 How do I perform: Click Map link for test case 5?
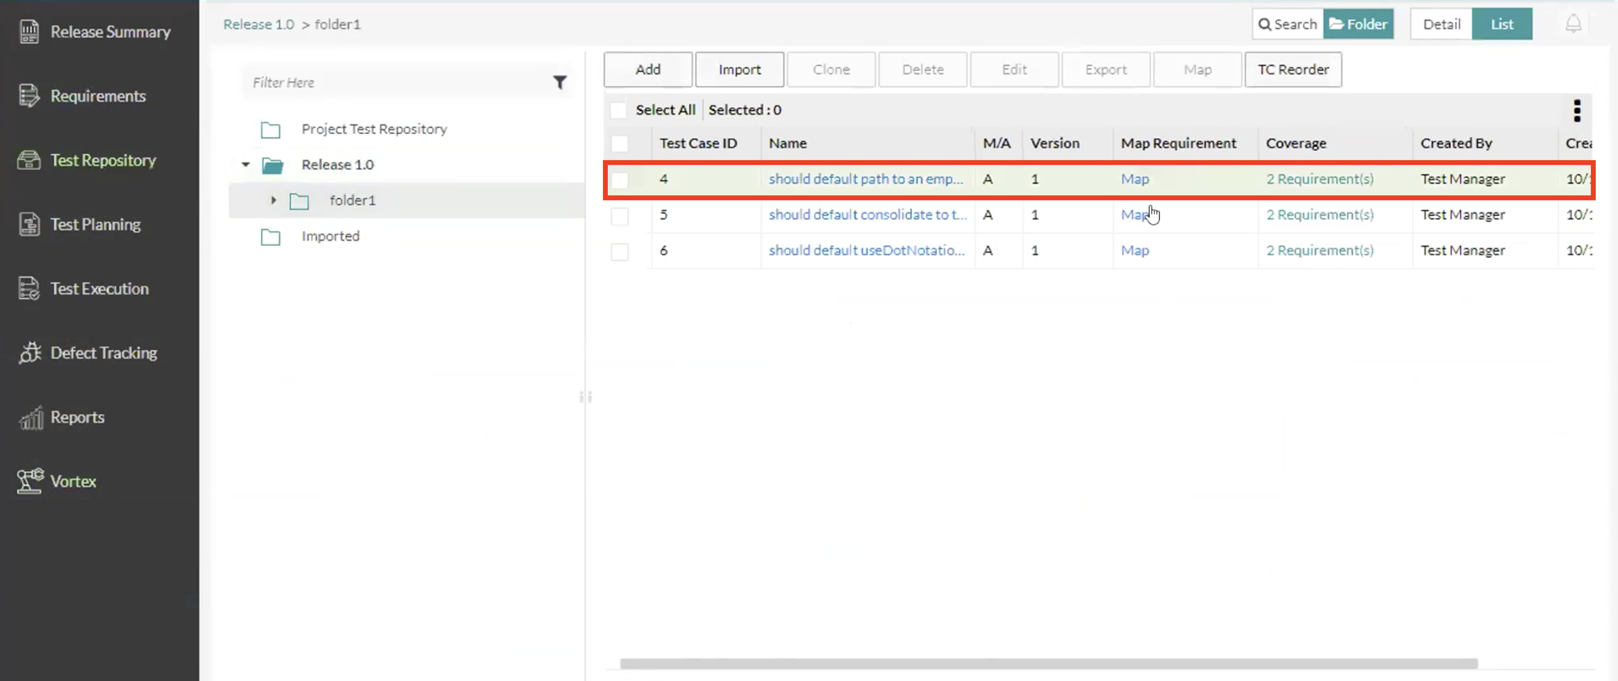tap(1135, 215)
